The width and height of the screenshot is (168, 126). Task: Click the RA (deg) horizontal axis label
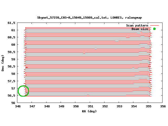(x=90, y=111)
